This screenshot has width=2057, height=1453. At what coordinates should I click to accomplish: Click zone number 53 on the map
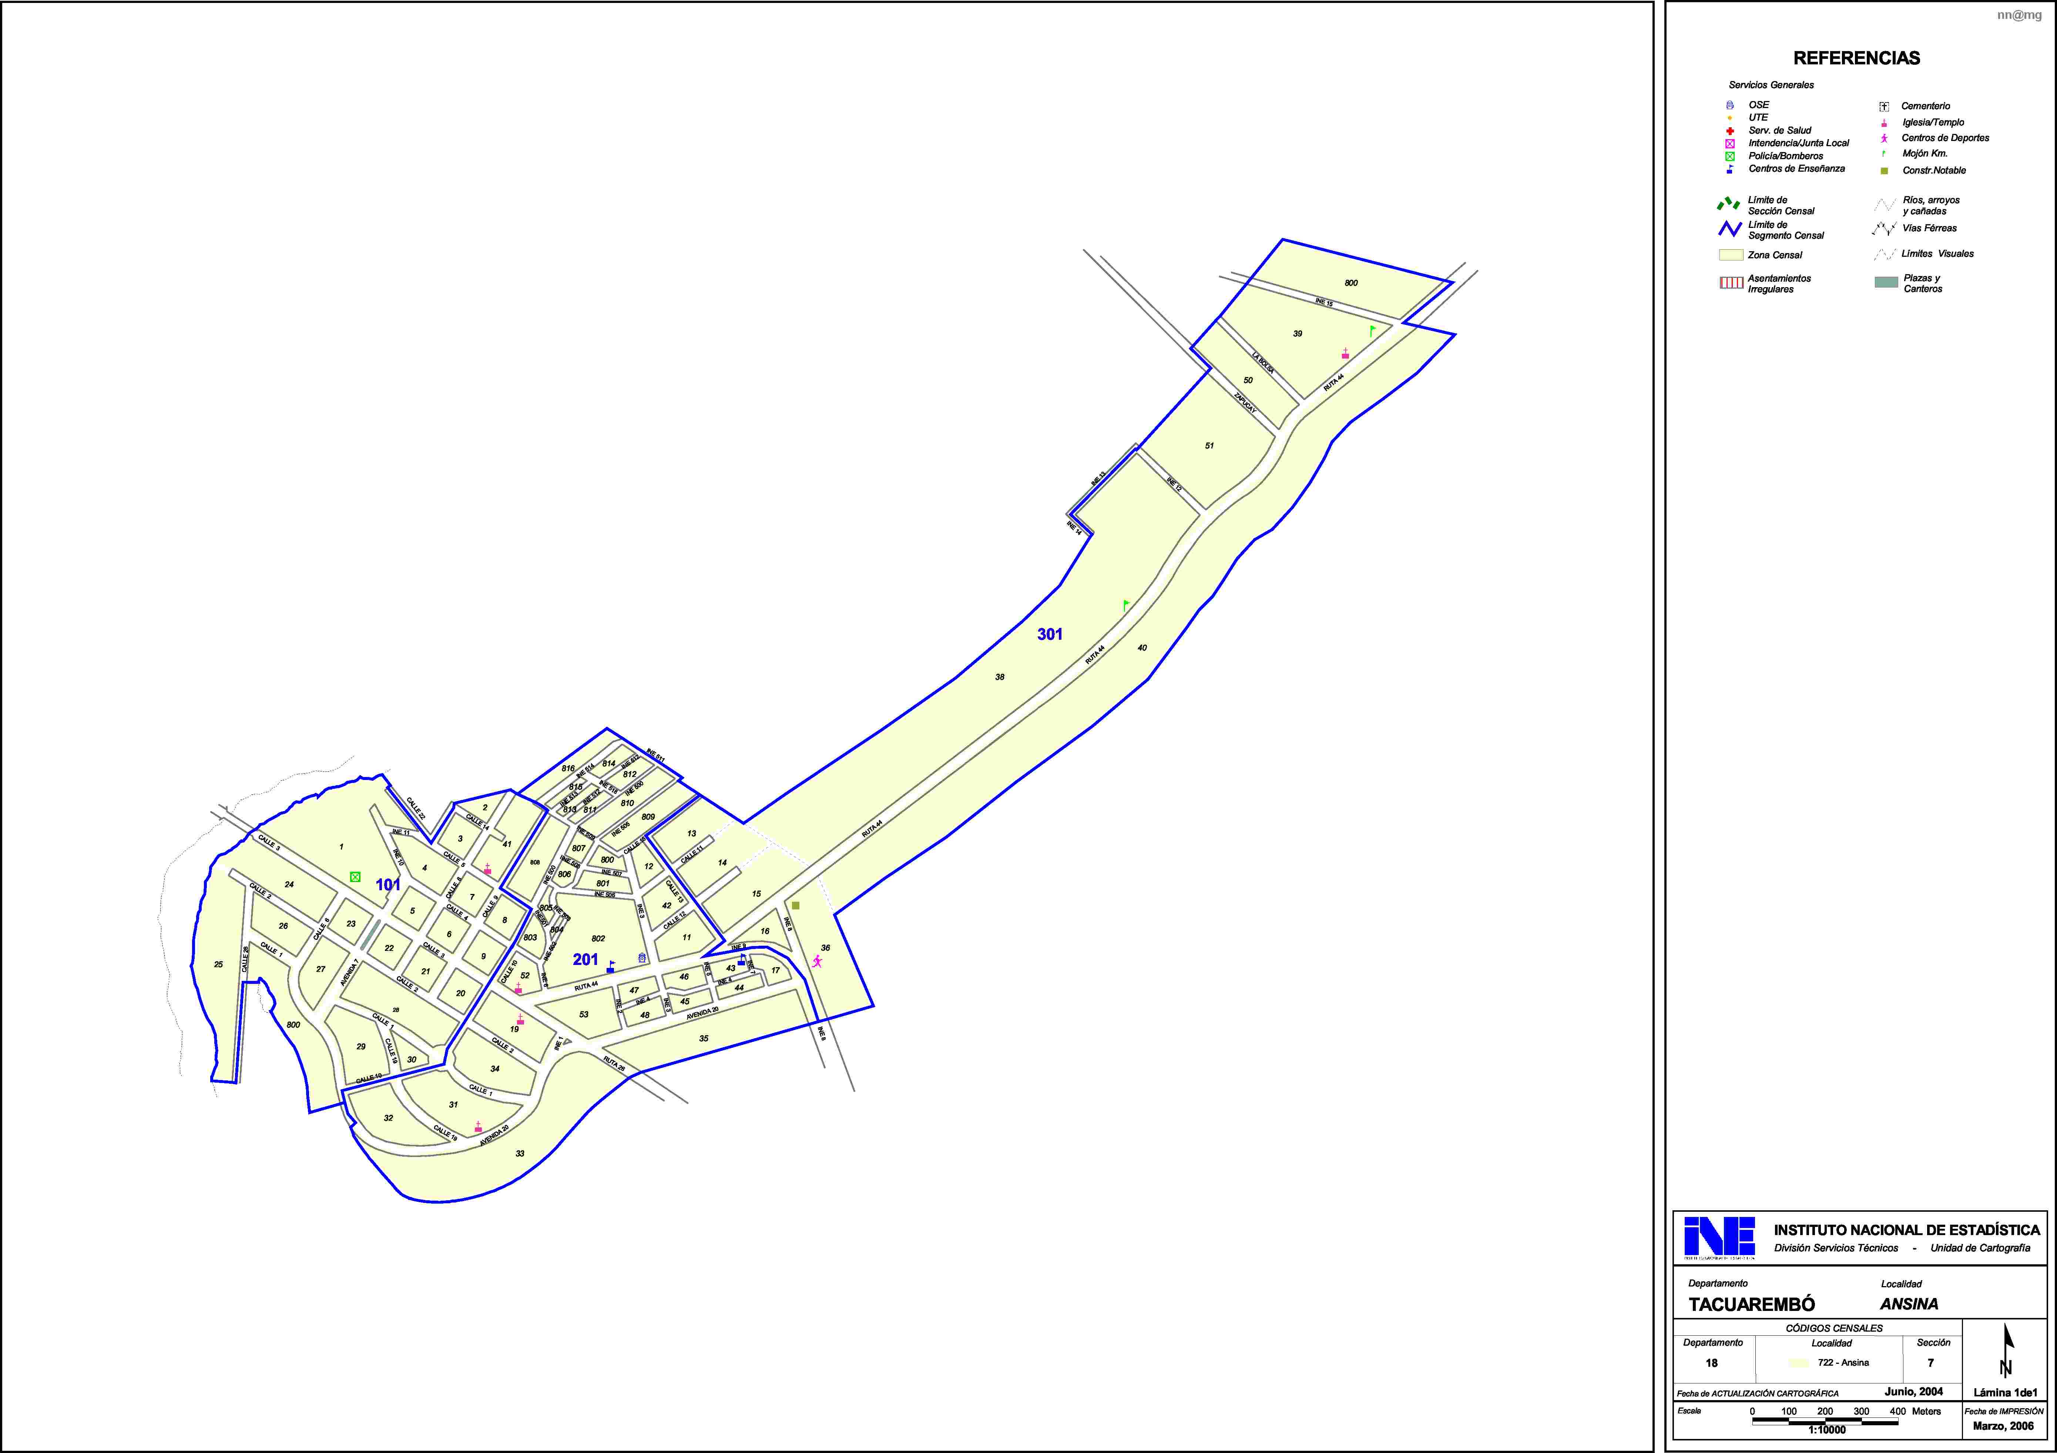(x=584, y=1015)
